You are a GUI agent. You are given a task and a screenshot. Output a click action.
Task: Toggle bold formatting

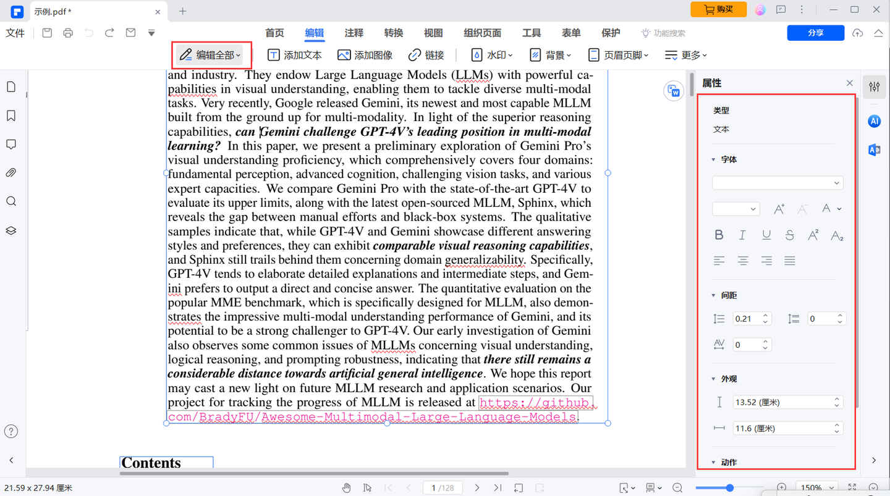[719, 235]
